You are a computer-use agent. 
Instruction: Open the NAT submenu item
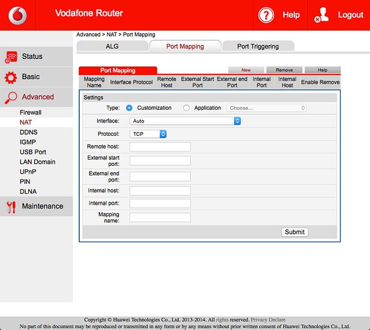coord(25,123)
